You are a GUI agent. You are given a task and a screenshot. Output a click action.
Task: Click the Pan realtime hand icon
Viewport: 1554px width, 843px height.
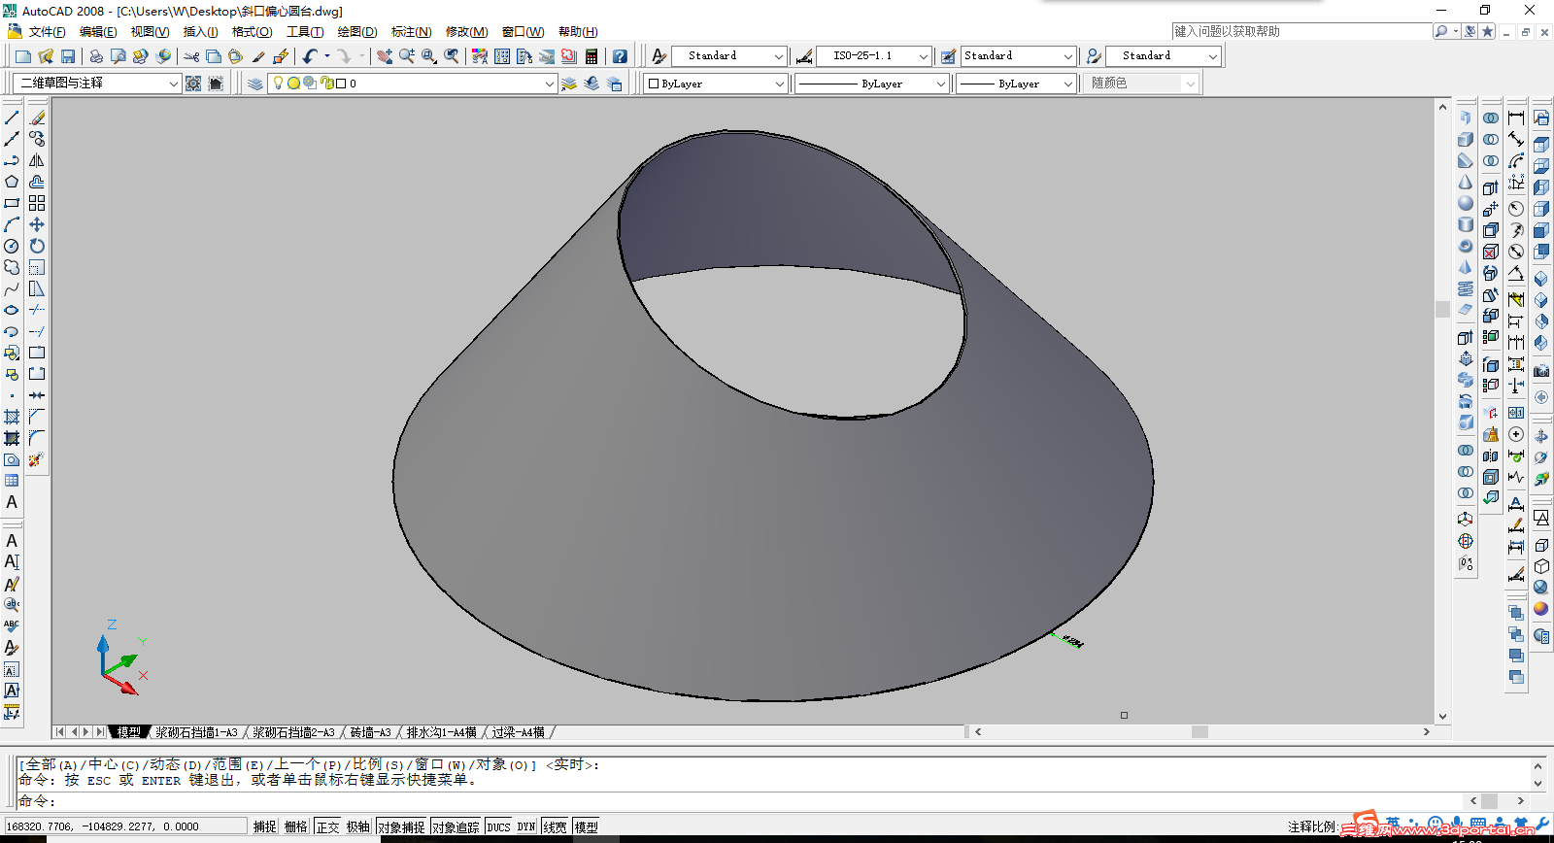coord(385,56)
